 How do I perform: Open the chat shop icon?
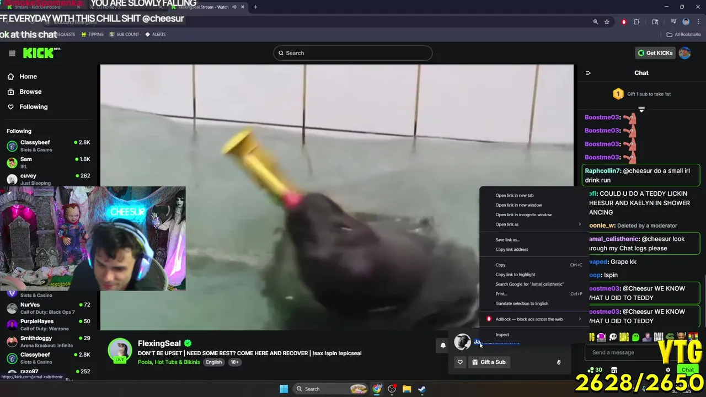pos(614,370)
